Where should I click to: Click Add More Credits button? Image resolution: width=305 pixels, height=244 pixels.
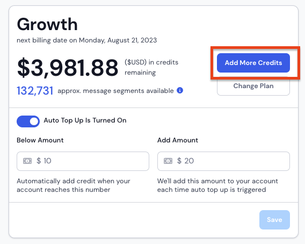pyautogui.click(x=253, y=63)
